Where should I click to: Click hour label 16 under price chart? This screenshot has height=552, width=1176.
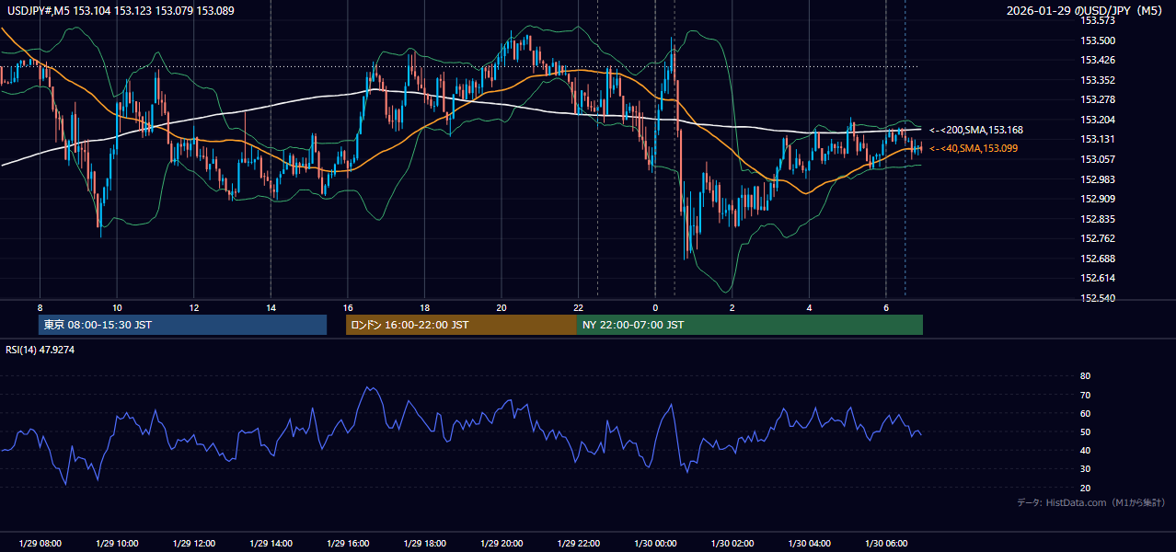click(347, 307)
